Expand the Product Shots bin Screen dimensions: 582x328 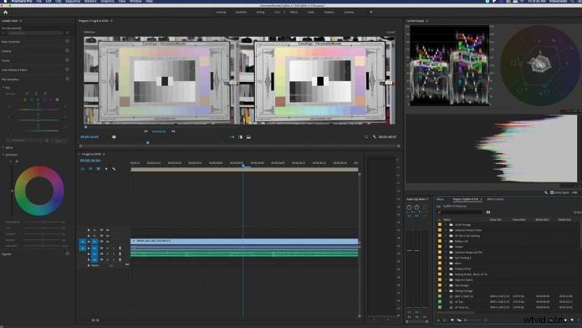tap(446, 269)
